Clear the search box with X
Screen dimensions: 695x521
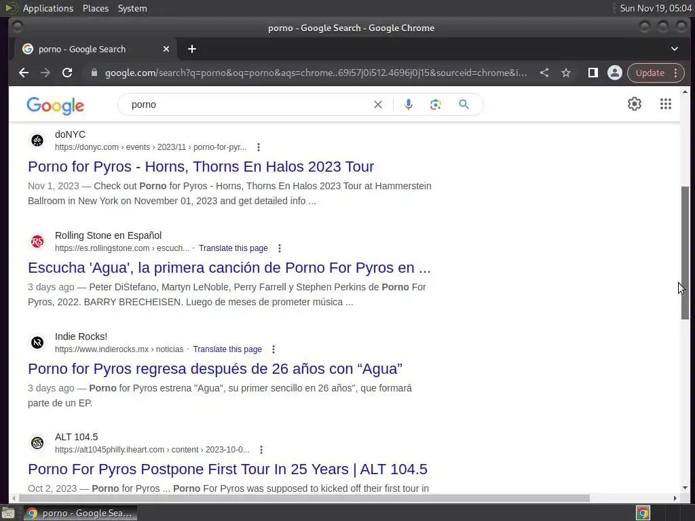[377, 104]
